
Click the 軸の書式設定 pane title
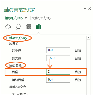pos(19,10)
